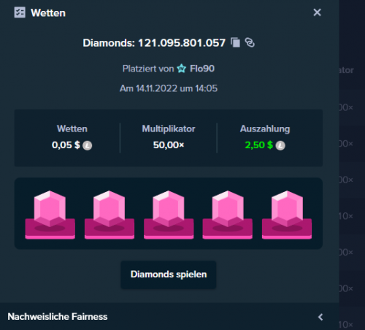Select the last pink diamond
This screenshot has height=330, width=365.
(x=287, y=215)
